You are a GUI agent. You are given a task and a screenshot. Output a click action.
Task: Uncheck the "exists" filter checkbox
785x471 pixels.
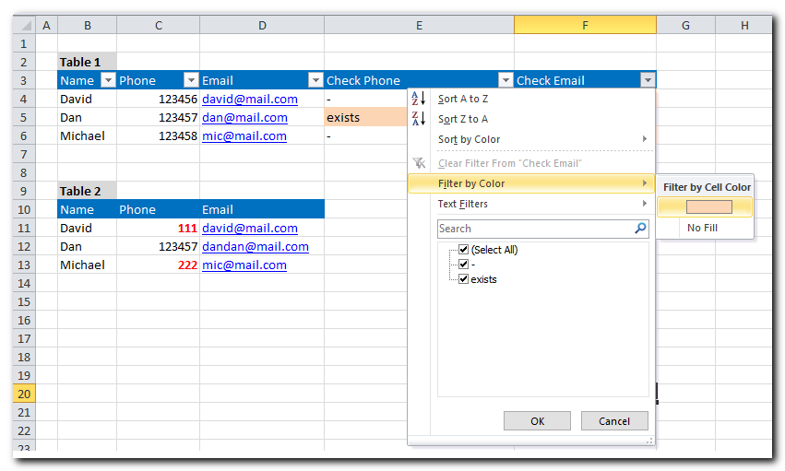click(x=464, y=279)
